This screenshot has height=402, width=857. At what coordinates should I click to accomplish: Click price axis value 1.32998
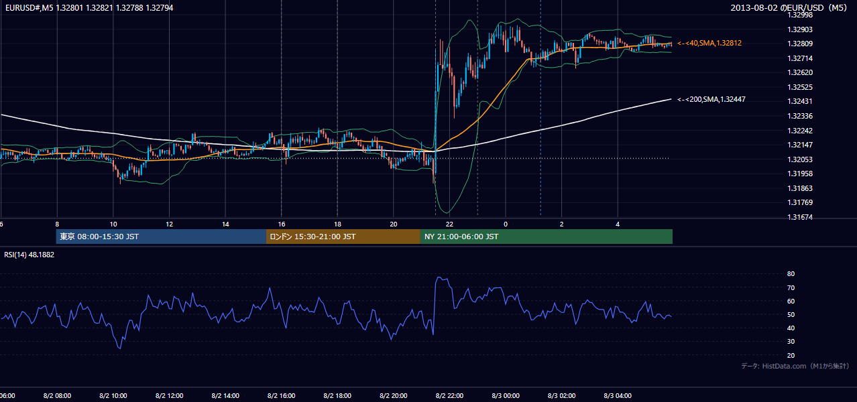tap(799, 15)
